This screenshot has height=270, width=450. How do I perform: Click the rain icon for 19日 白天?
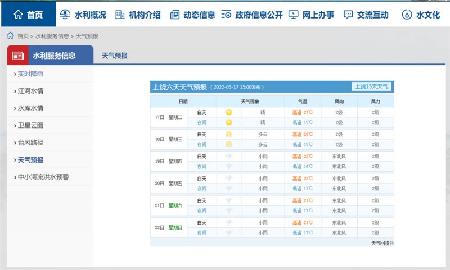point(229,157)
